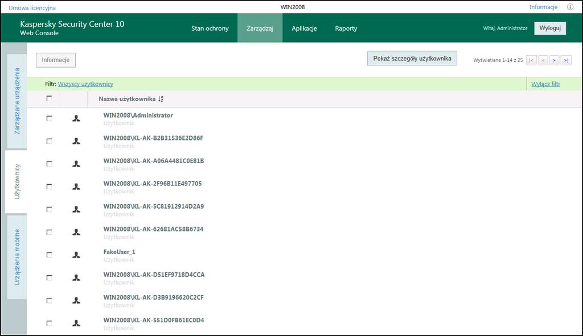Click user icon for KL-AK-D3B9196620C2CF
Screen dimensions: 583x336
(x=76, y=300)
